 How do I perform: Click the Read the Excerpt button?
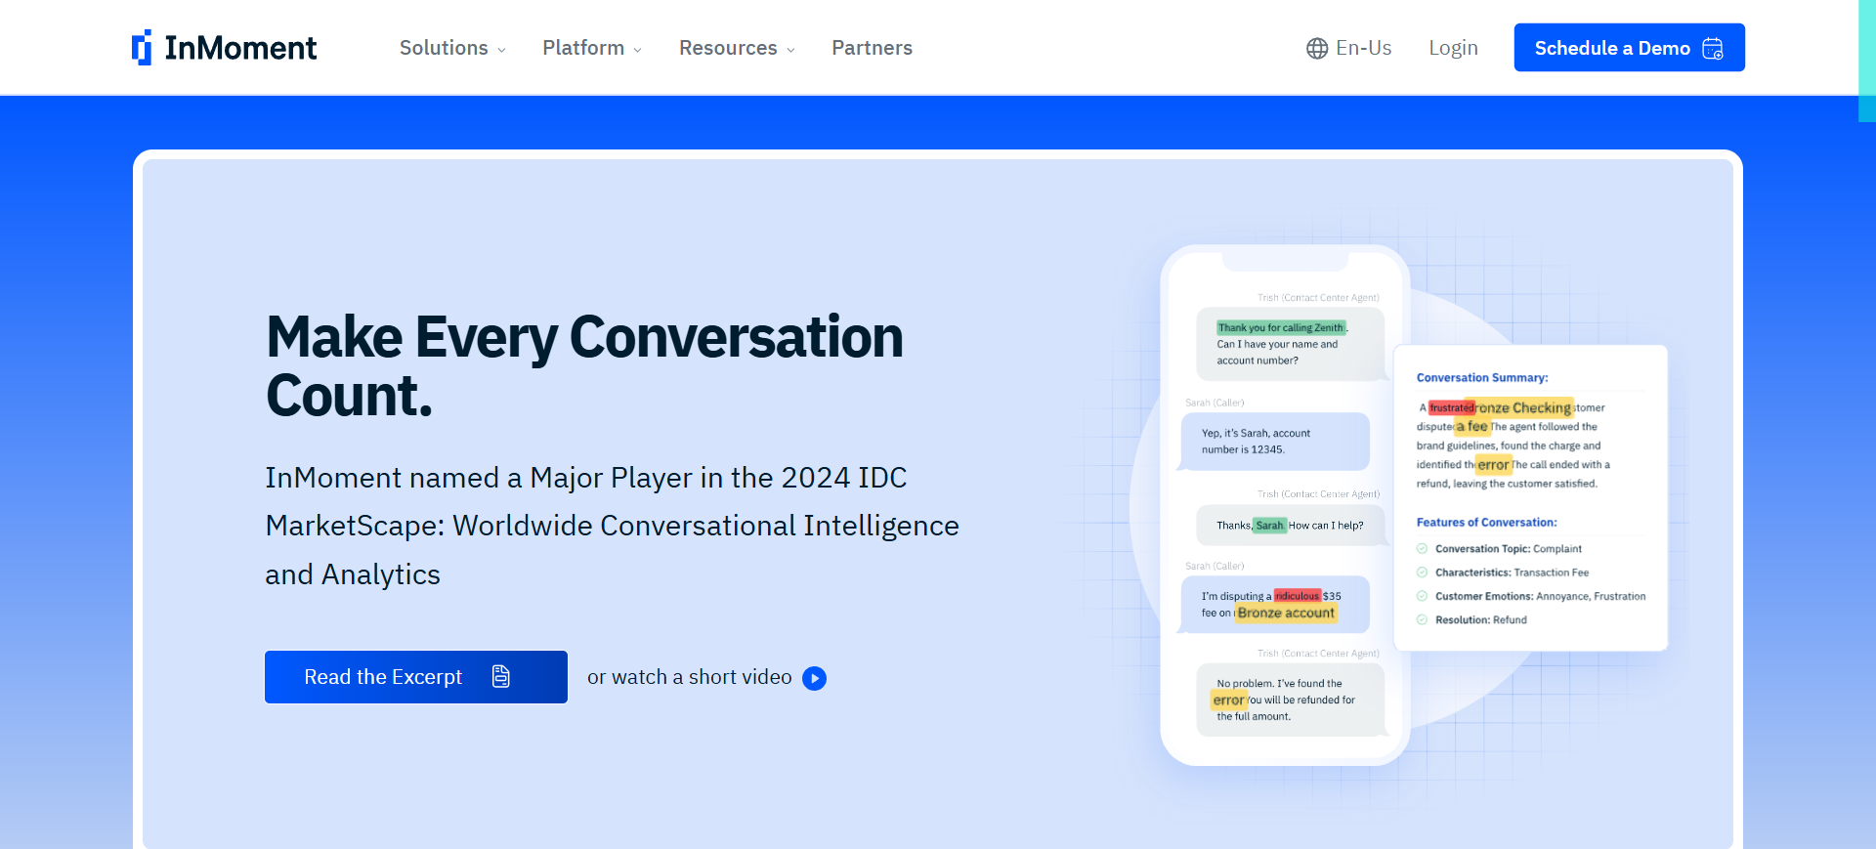click(415, 677)
